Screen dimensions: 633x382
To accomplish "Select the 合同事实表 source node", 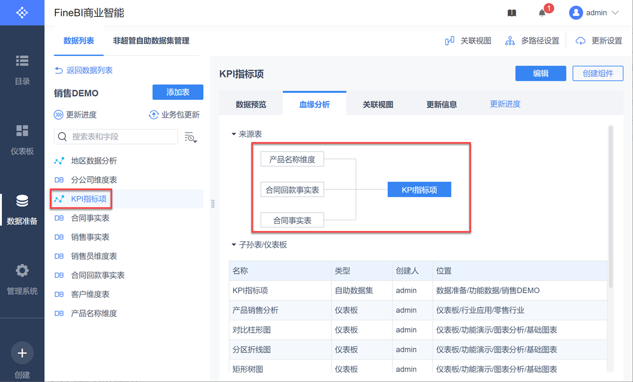I will (x=292, y=220).
